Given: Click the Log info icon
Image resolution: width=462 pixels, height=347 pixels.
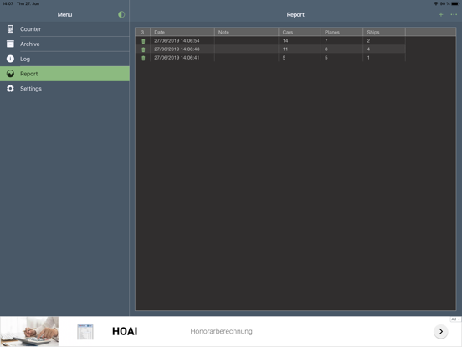Looking at the screenshot, I should 10,59.
